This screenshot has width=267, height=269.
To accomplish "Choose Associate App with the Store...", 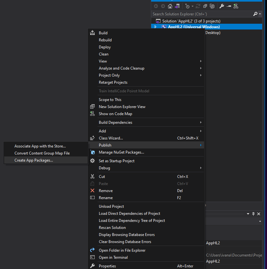I will [40, 146].
